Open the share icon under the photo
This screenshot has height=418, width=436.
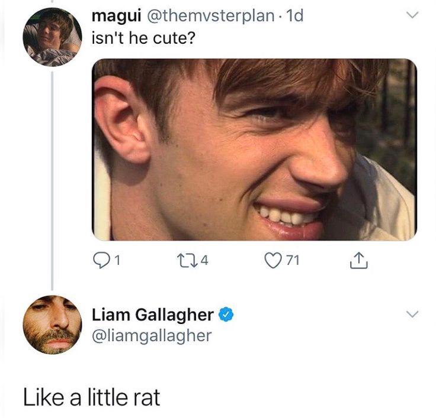point(359,260)
